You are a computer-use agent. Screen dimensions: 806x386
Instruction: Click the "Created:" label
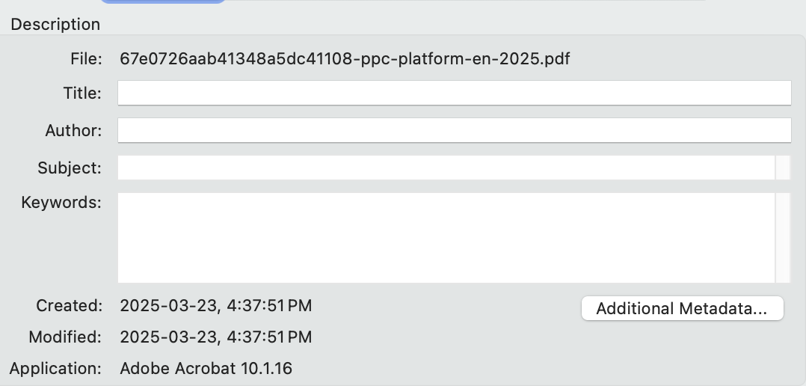point(69,305)
